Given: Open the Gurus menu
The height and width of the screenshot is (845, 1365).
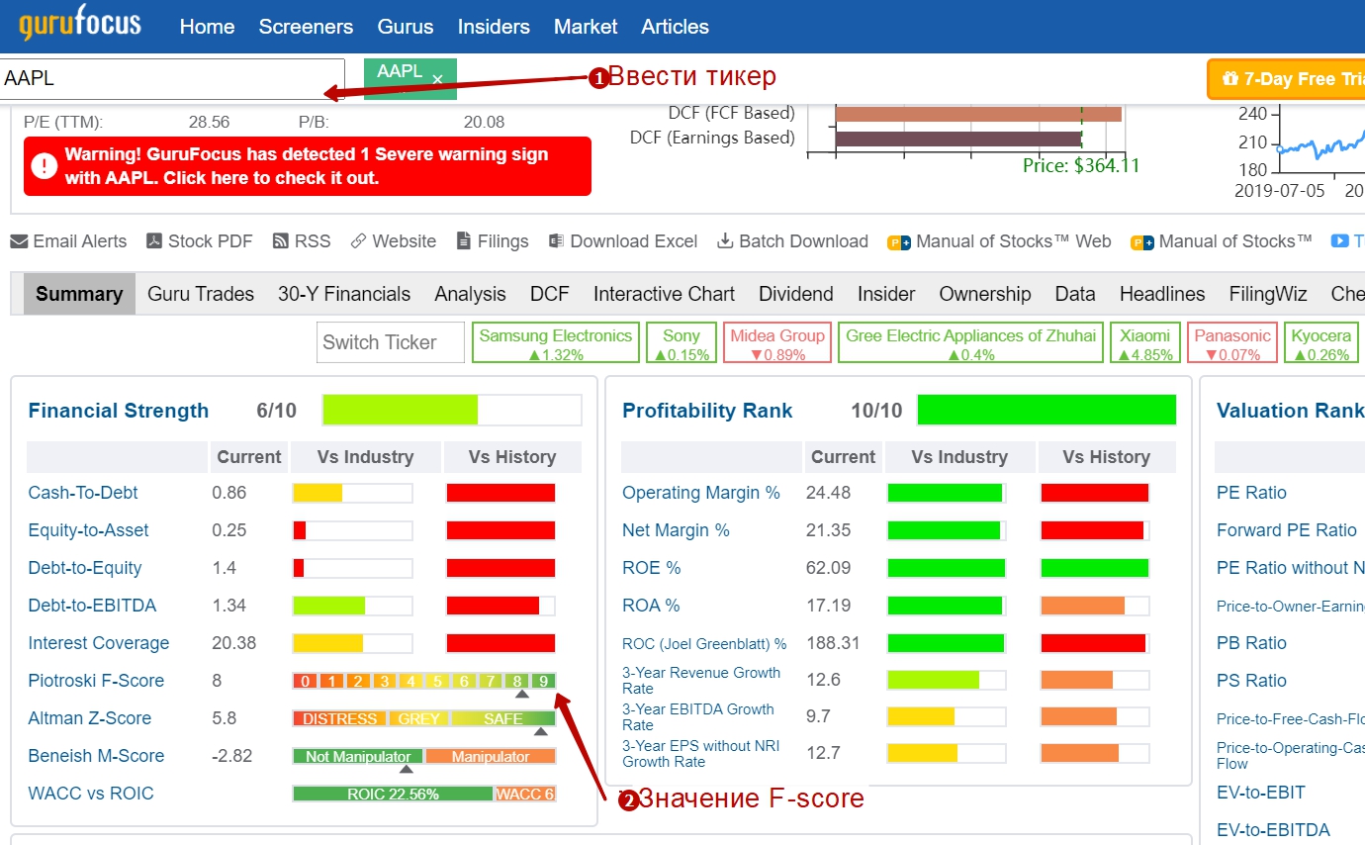Looking at the screenshot, I should [x=405, y=27].
